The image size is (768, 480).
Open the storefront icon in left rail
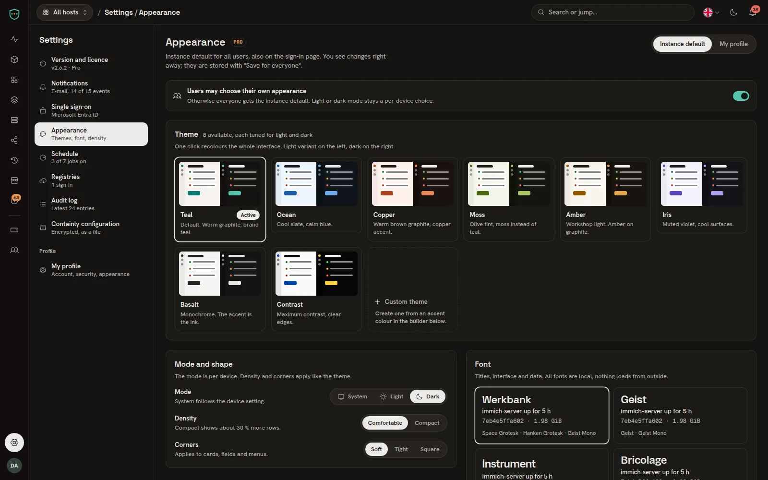click(x=14, y=180)
